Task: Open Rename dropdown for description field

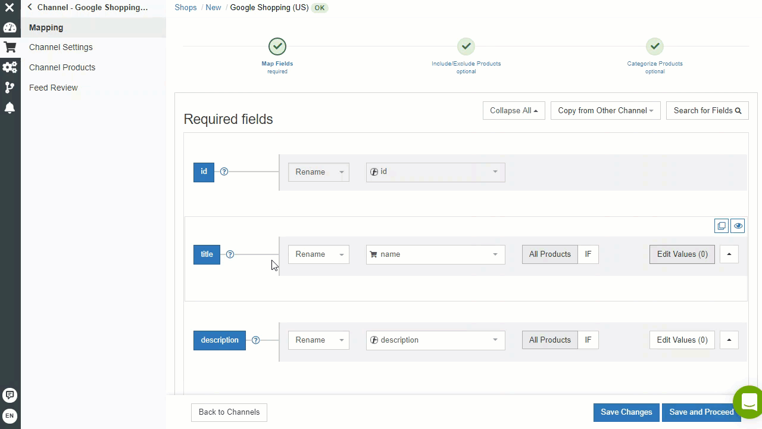Action: (318, 340)
